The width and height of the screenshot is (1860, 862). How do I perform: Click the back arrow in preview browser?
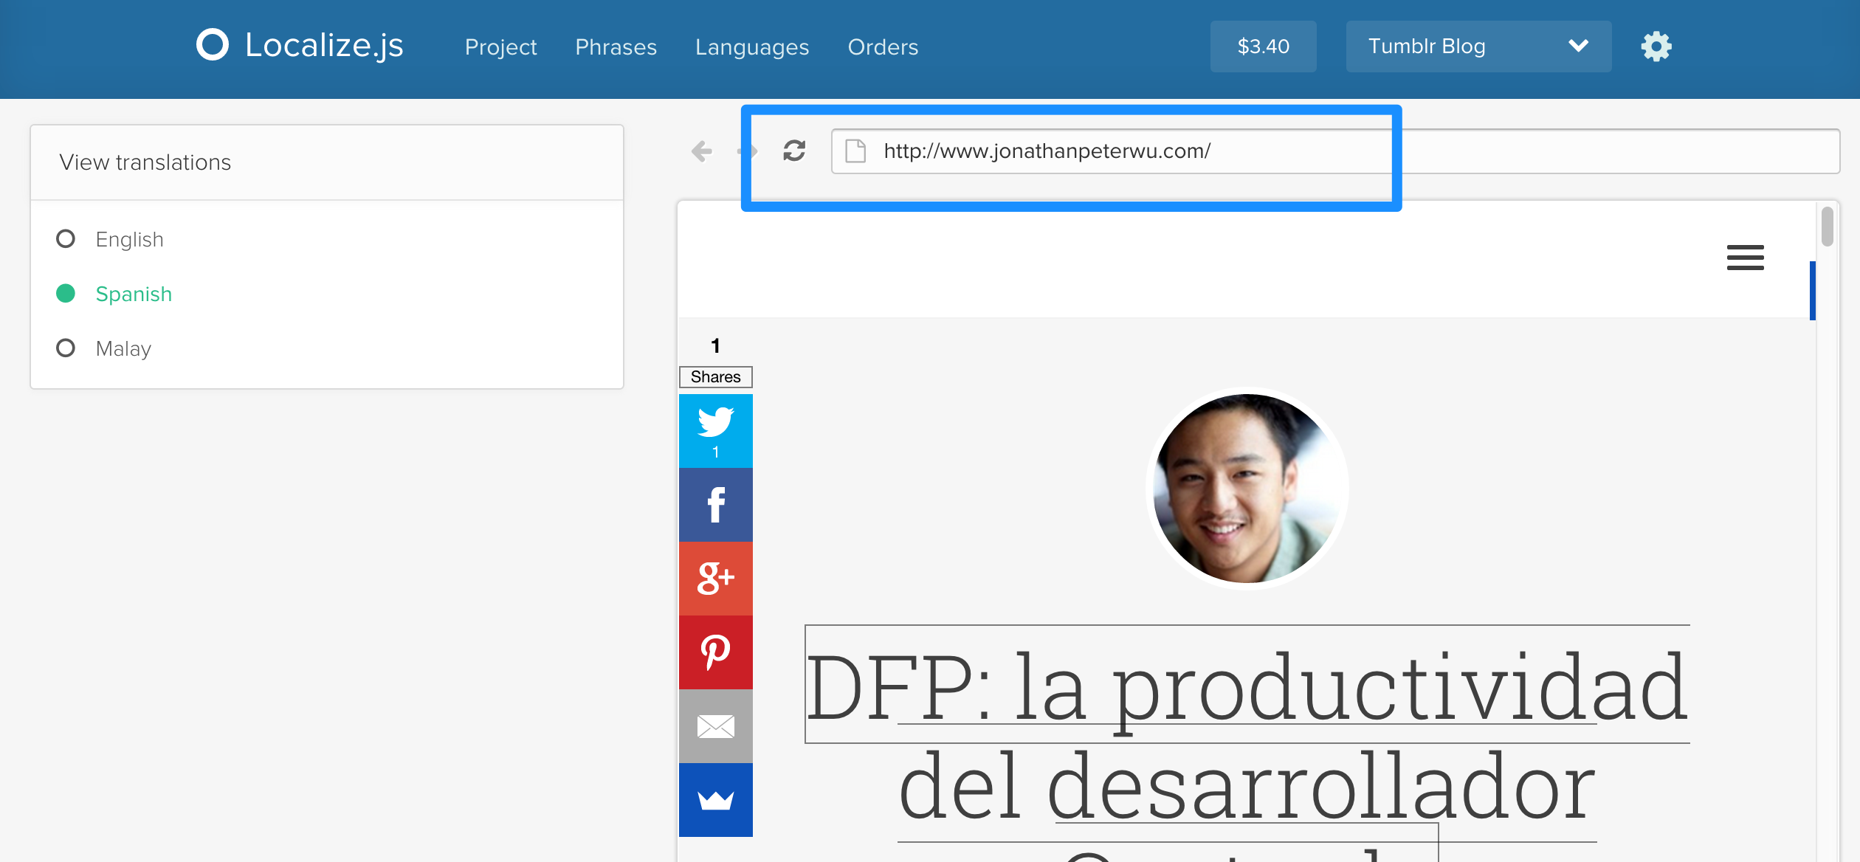[x=702, y=151]
